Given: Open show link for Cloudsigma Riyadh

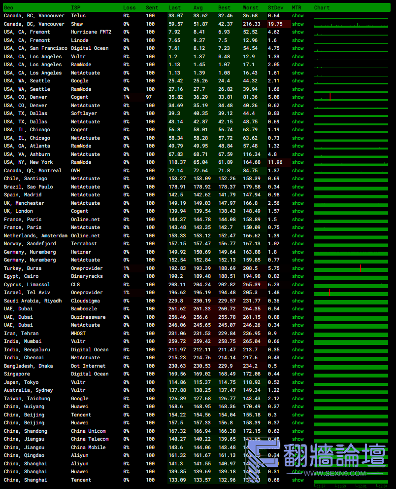Looking at the screenshot, I should point(297,301).
